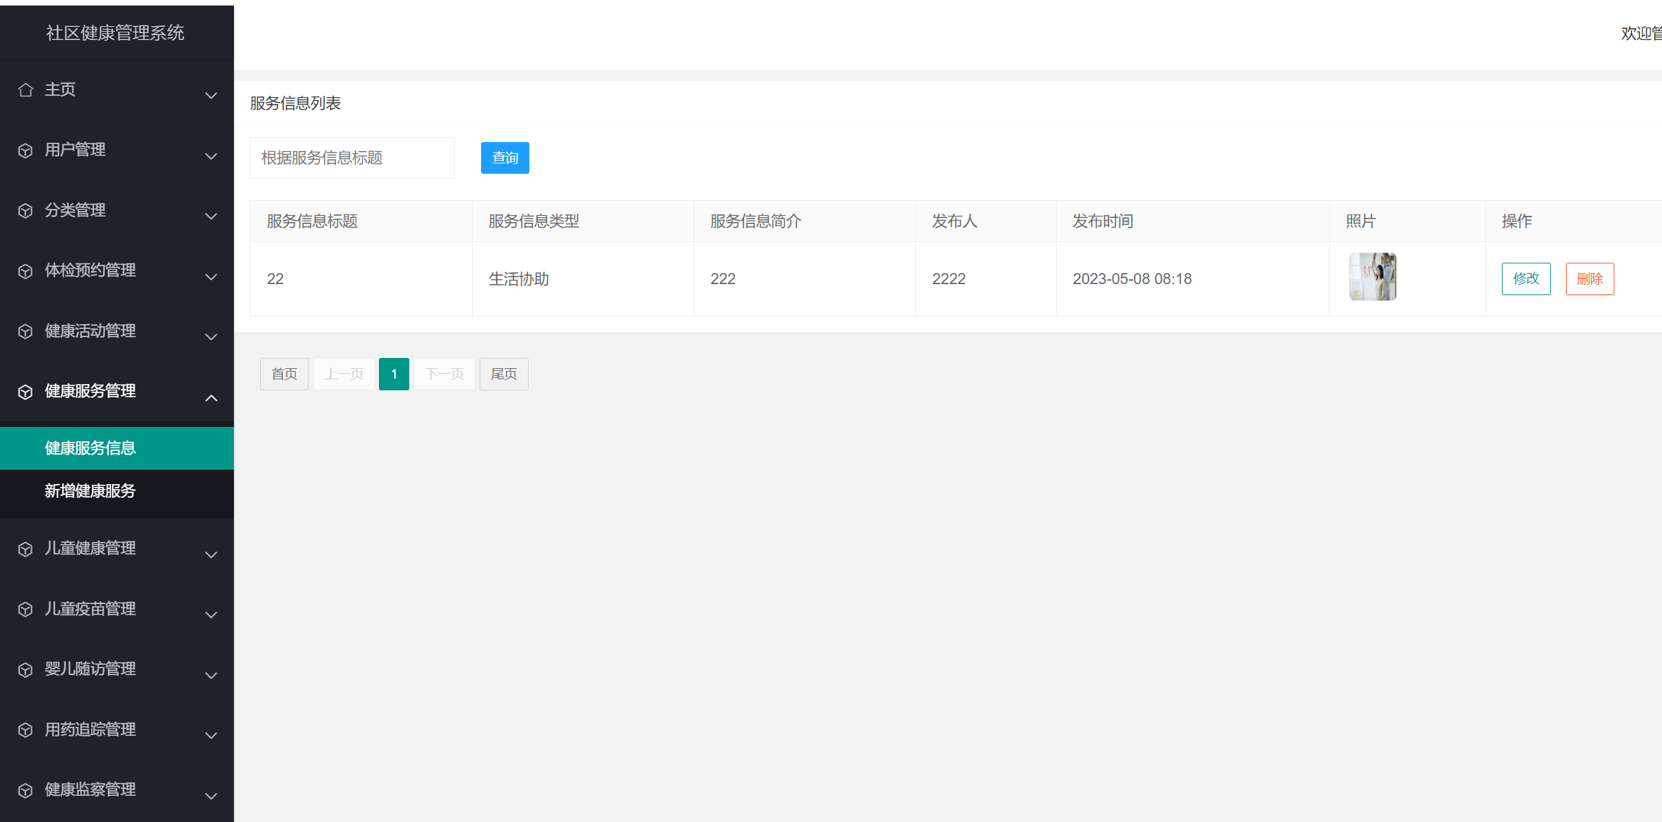
Task: Click the service title search input field
Action: (352, 157)
